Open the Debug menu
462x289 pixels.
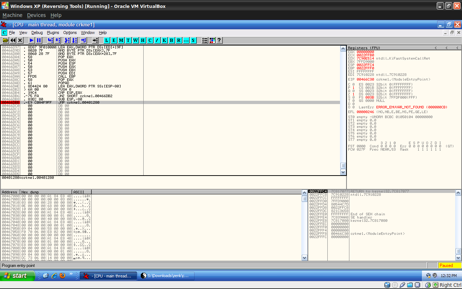pyautogui.click(x=37, y=33)
